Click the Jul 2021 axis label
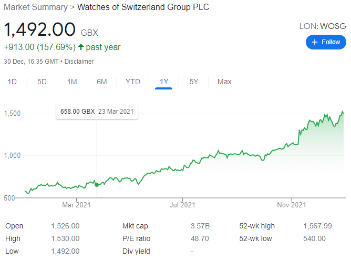This screenshot has width=351, height=260. click(x=182, y=205)
